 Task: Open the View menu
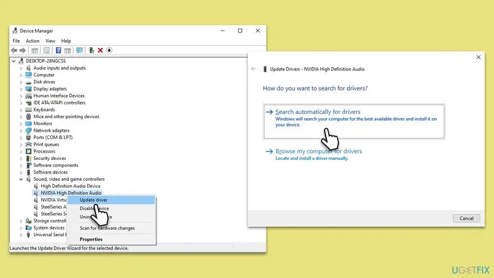point(50,41)
